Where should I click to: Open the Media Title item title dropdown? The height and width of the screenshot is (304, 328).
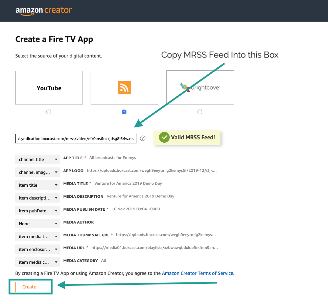(38, 185)
